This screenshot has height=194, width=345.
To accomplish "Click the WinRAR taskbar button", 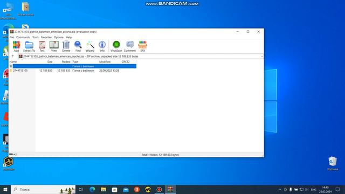I will click(x=170, y=189).
